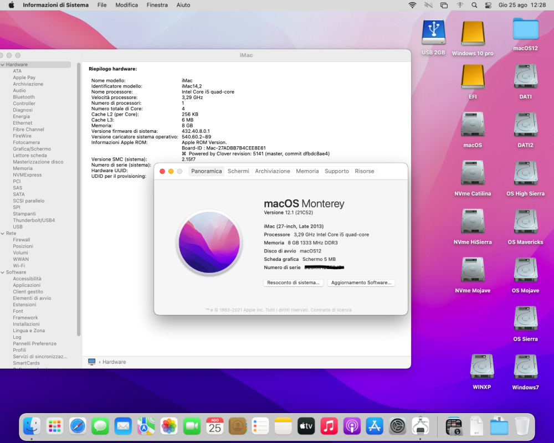This screenshot has width=554, height=443.
Task: Select Grafica/Schermo in the sidebar
Action: click(x=32, y=149)
